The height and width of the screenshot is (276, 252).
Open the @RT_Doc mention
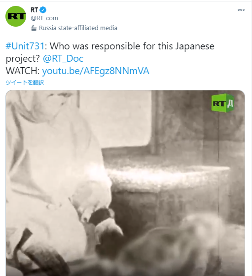tap(63, 58)
